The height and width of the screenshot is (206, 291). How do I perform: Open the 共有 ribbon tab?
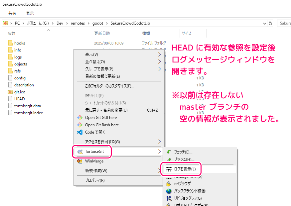click(x=12, y=13)
